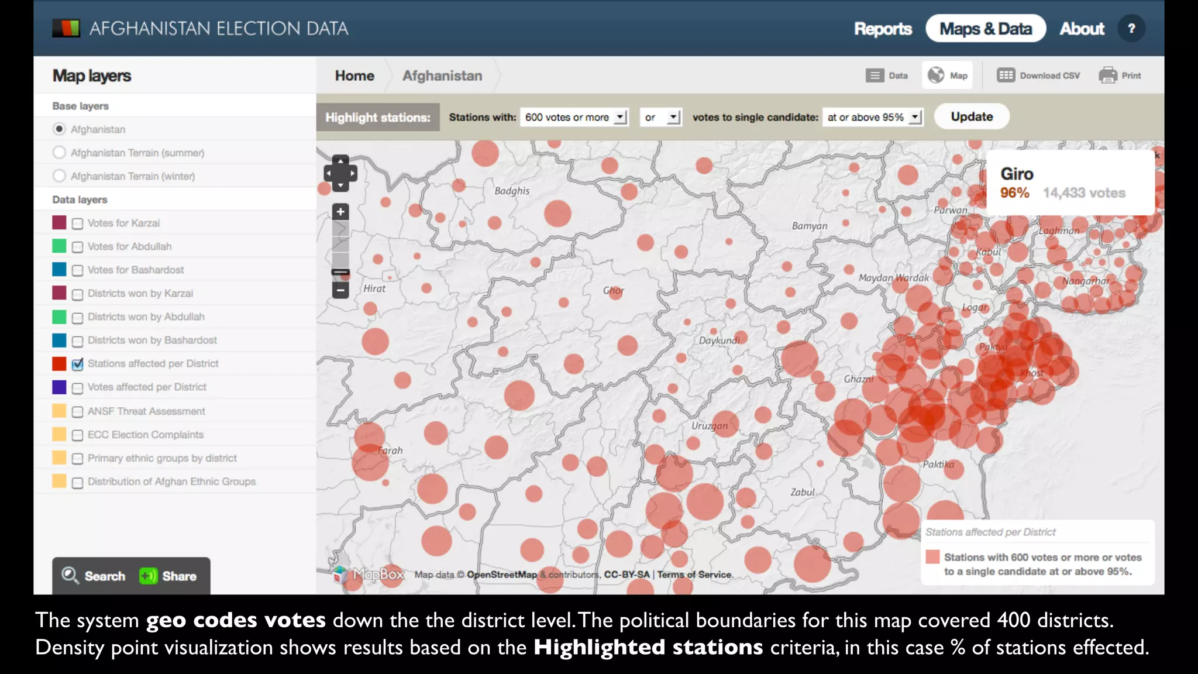Viewport: 1198px width, 674px height.
Task: Click the Uruzgan province label
Action: tap(710, 426)
